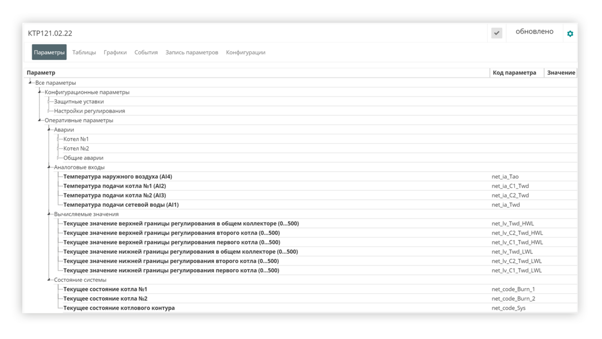Select the active Параметры tab
This screenshot has height=339, width=602.
tap(49, 52)
